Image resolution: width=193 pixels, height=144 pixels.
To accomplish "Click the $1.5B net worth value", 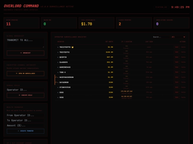I will coord(110,47).
